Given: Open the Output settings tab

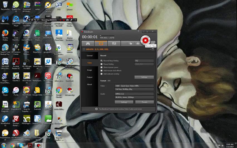Looking at the screenshot, I should coord(90,77).
